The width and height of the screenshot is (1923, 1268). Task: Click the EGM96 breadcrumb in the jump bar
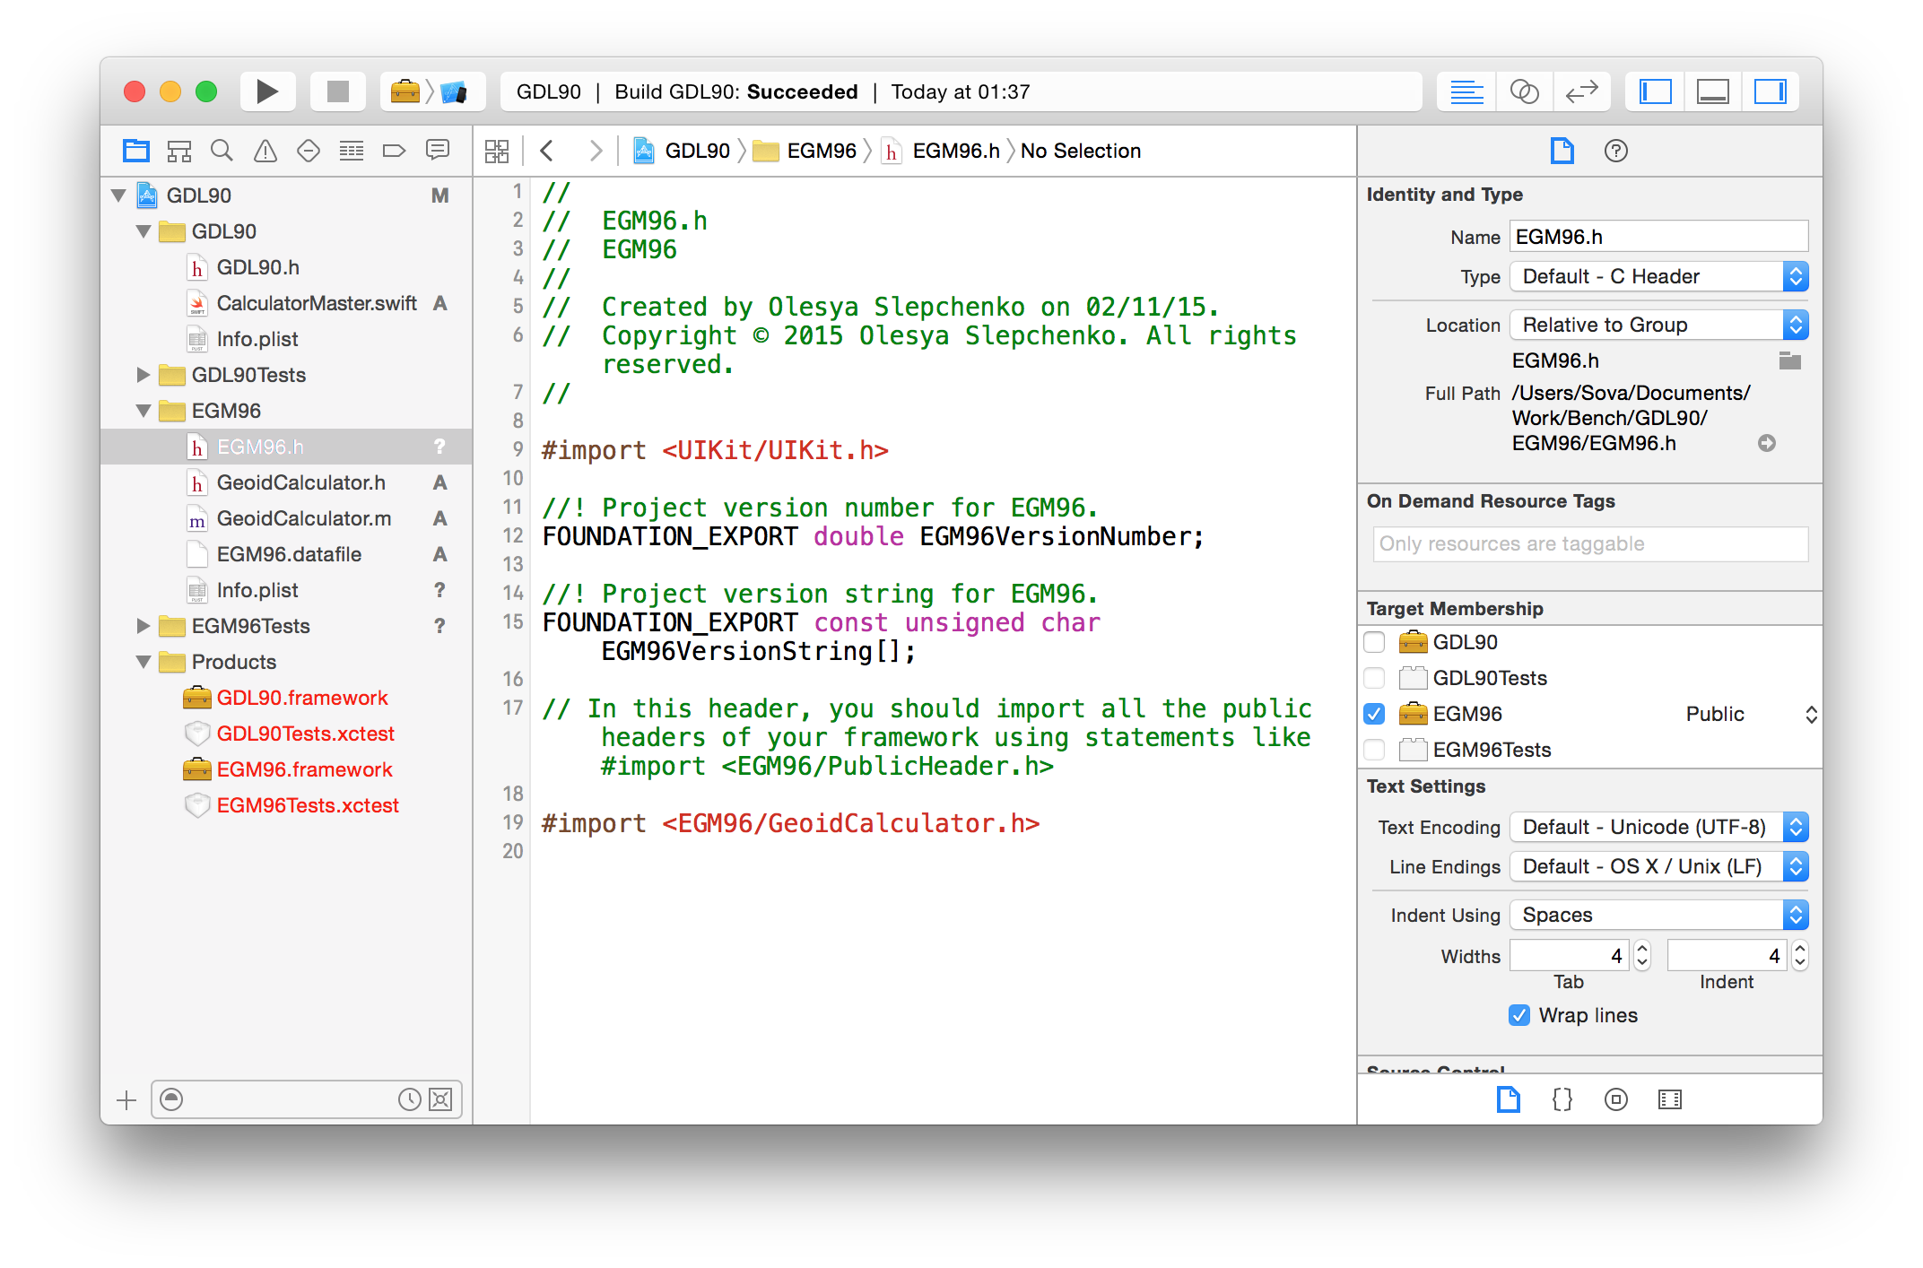point(820,151)
